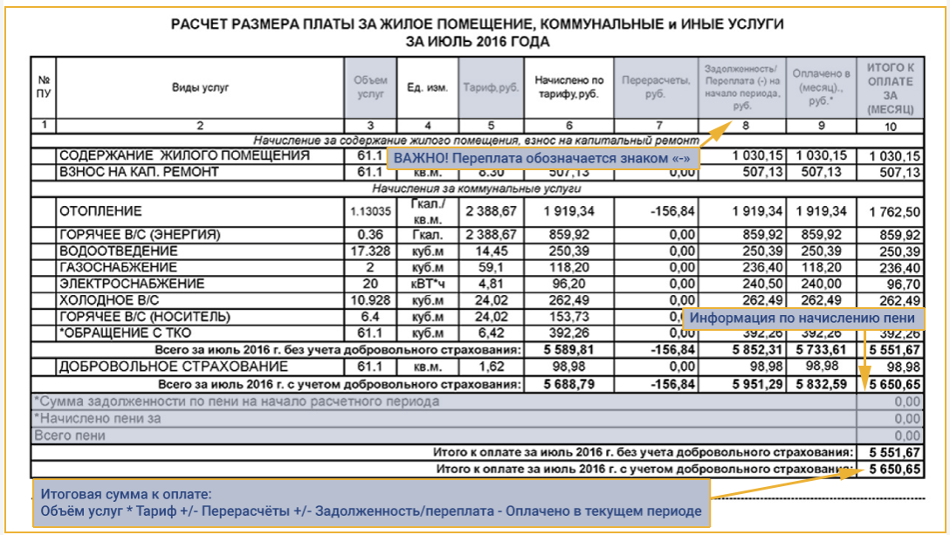
Task: Click the row label "ВЗНОС НА КАП. РЕМОНТ"
Action: point(139,172)
